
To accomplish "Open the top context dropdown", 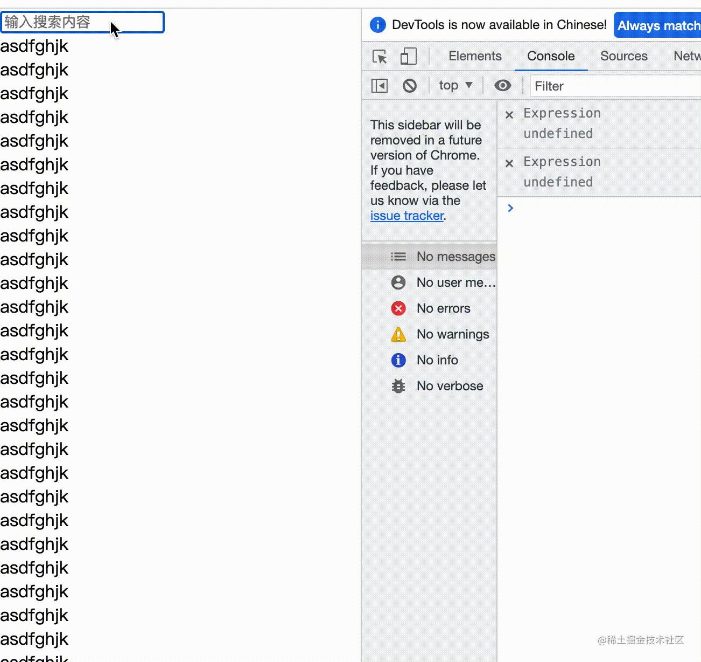I will coord(455,85).
